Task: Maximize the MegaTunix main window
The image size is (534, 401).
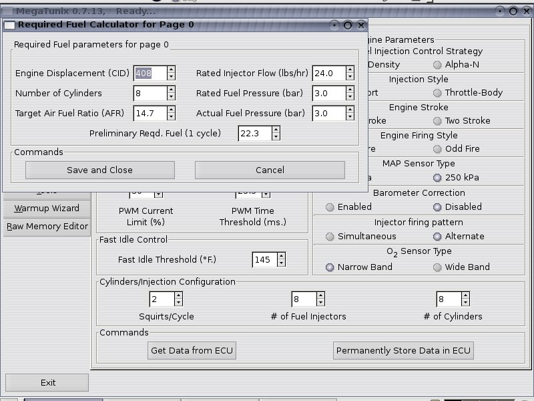Action: tap(513, 11)
